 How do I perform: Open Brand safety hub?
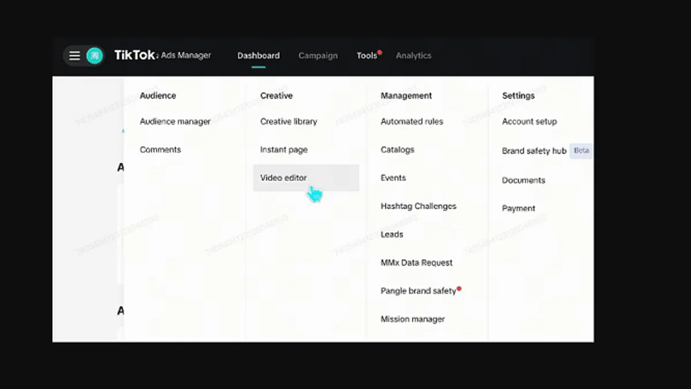[x=534, y=151]
